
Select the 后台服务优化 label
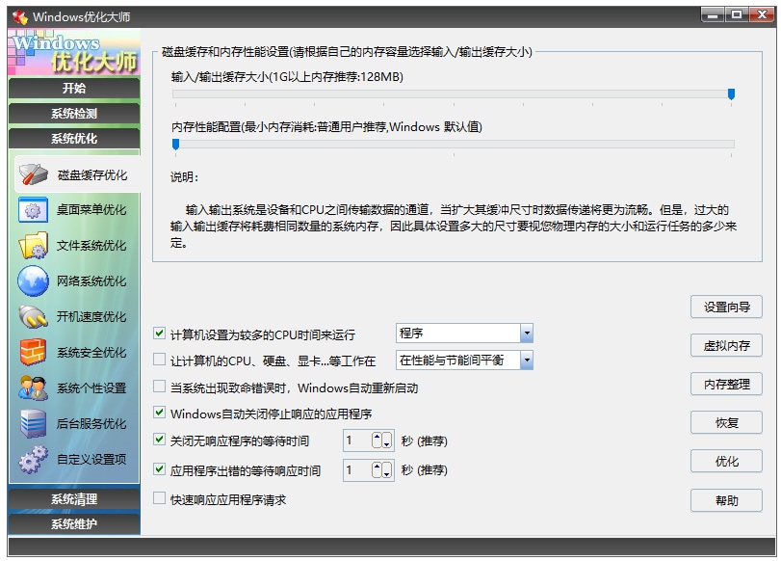coord(91,424)
